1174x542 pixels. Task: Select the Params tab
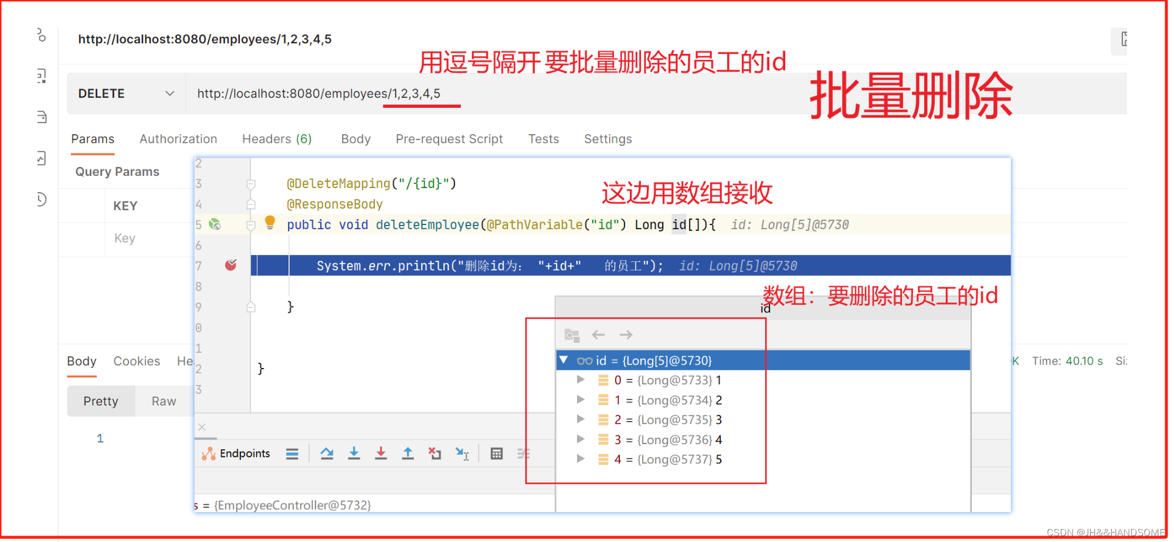tap(93, 139)
